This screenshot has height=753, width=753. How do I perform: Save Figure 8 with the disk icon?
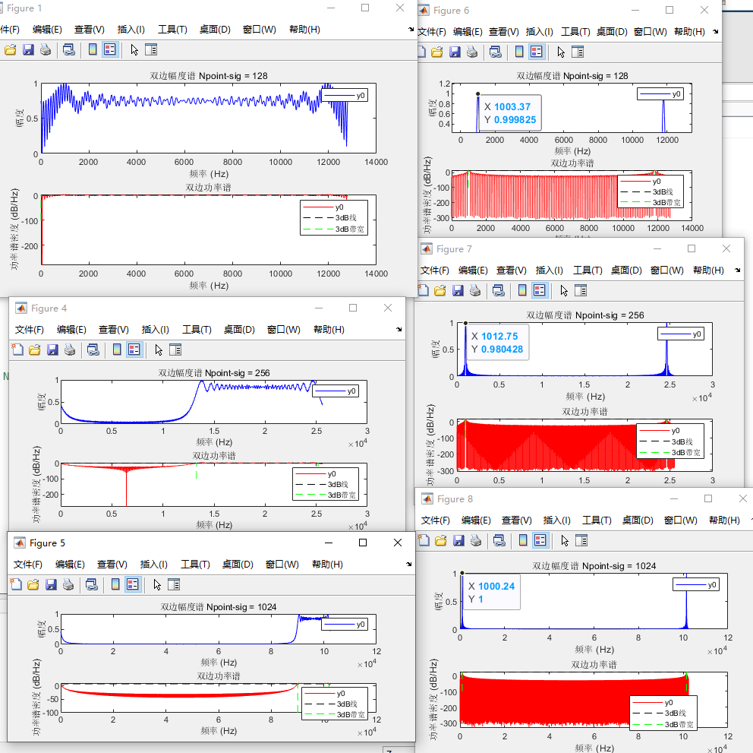[458, 540]
